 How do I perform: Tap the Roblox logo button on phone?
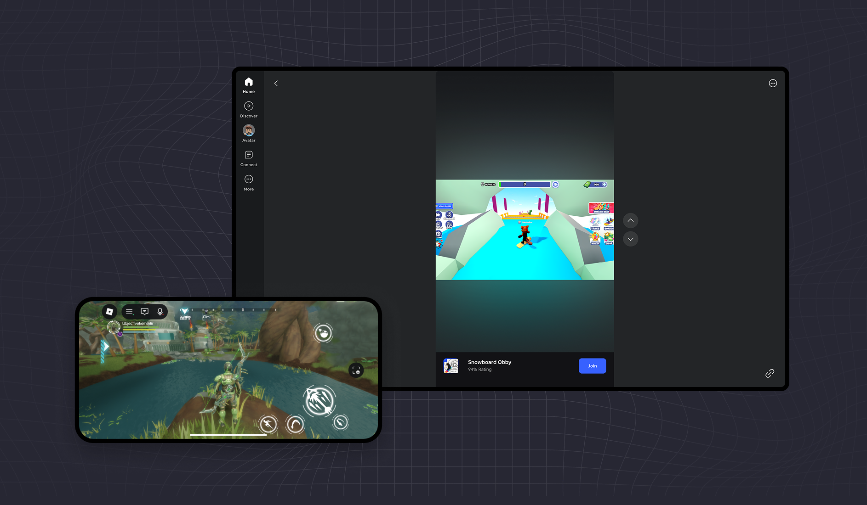109,311
